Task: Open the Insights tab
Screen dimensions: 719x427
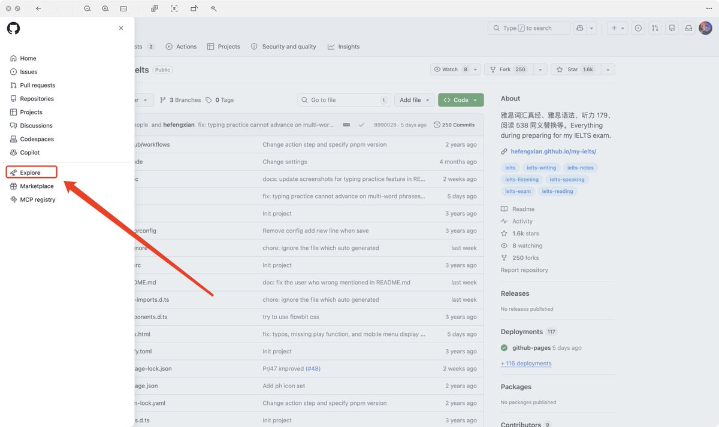Action: [x=343, y=47]
